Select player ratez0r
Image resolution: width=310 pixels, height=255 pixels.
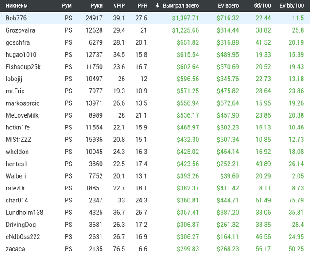15,188
